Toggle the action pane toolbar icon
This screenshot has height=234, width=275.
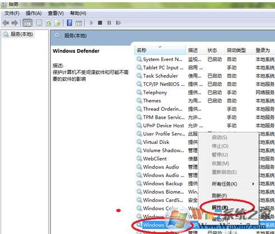78,23
